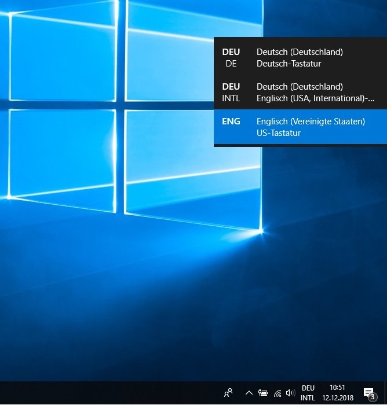Select the Deutsch-Tastatur input method
This screenshot has height=405, width=387.
click(289, 64)
